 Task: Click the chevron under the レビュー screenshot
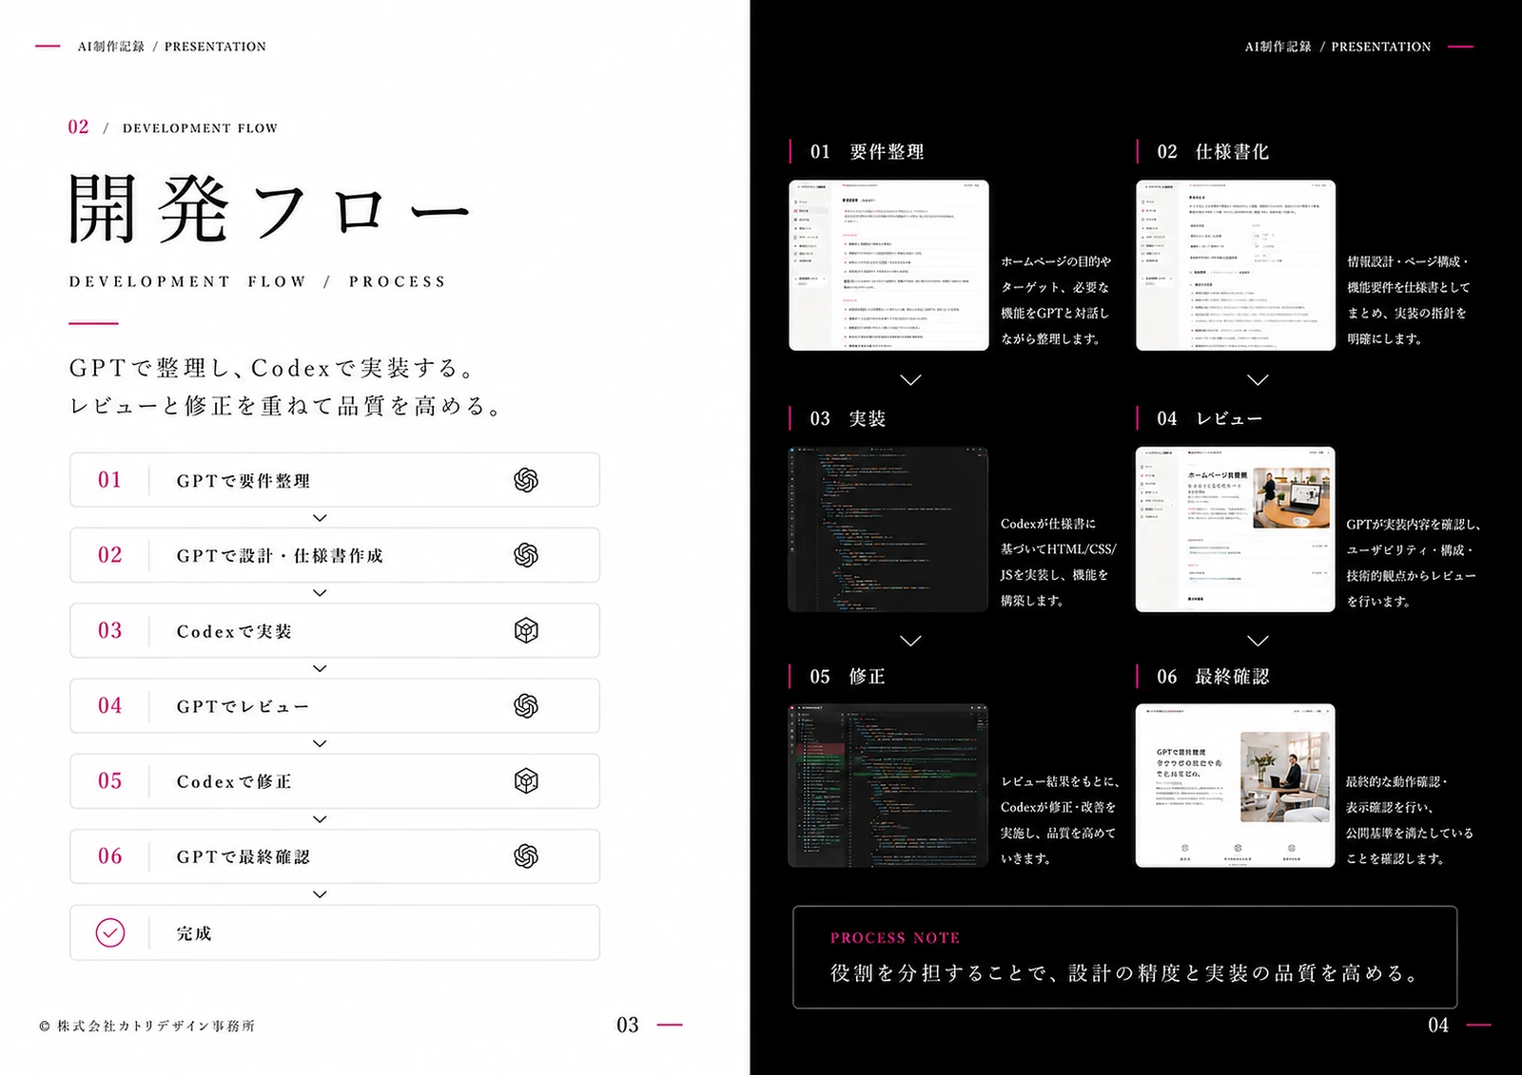1258,641
